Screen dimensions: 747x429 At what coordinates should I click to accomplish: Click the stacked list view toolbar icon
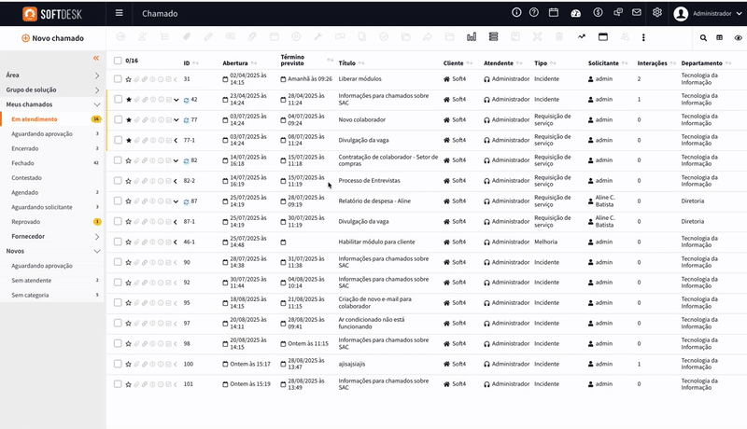494,37
